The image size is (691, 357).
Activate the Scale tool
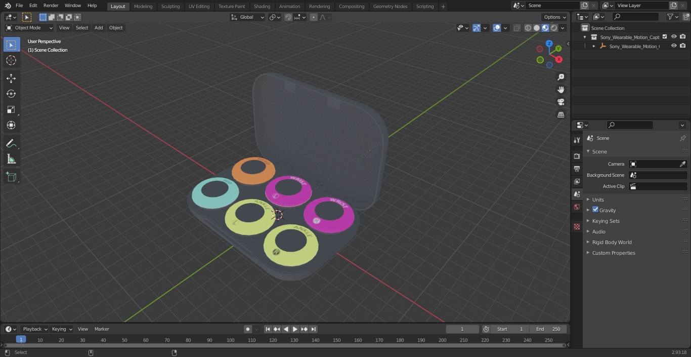(11, 109)
